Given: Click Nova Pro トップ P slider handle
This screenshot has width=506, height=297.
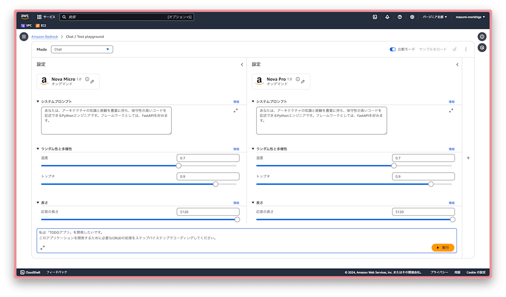Looking at the screenshot, I should pos(431,184).
